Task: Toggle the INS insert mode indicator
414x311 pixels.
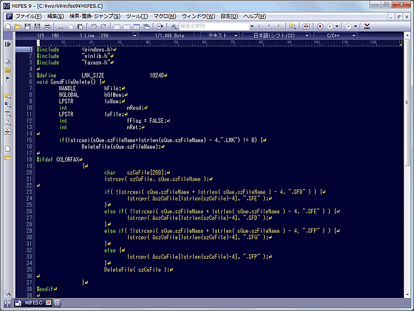Action: [367, 27]
